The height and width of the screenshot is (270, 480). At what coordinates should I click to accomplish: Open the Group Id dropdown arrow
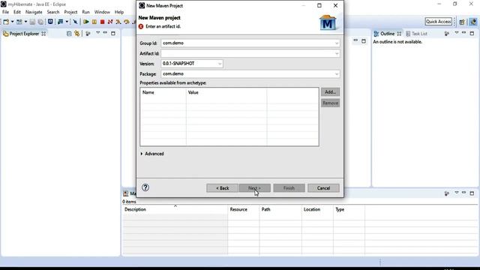click(337, 43)
